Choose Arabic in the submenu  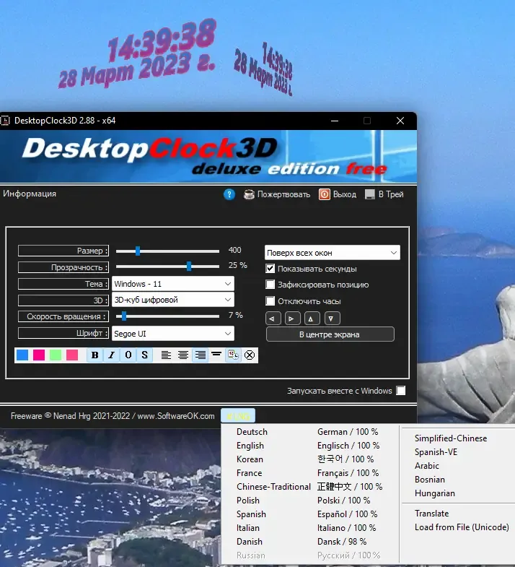(x=427, y=466)
